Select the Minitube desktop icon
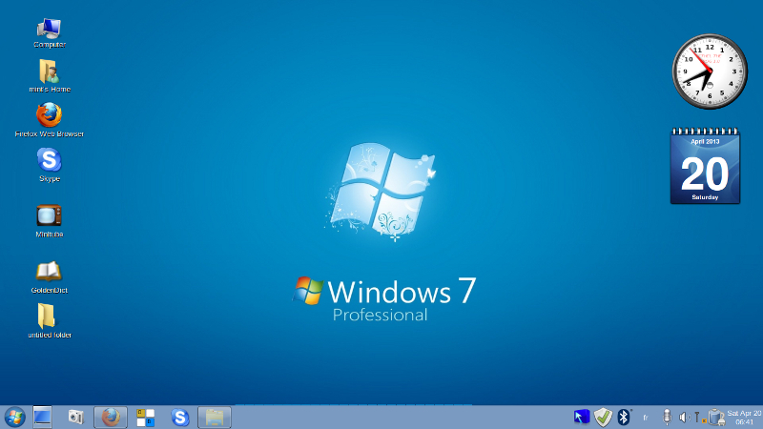This screenshot has height=429, width=763. coord(50,215)
